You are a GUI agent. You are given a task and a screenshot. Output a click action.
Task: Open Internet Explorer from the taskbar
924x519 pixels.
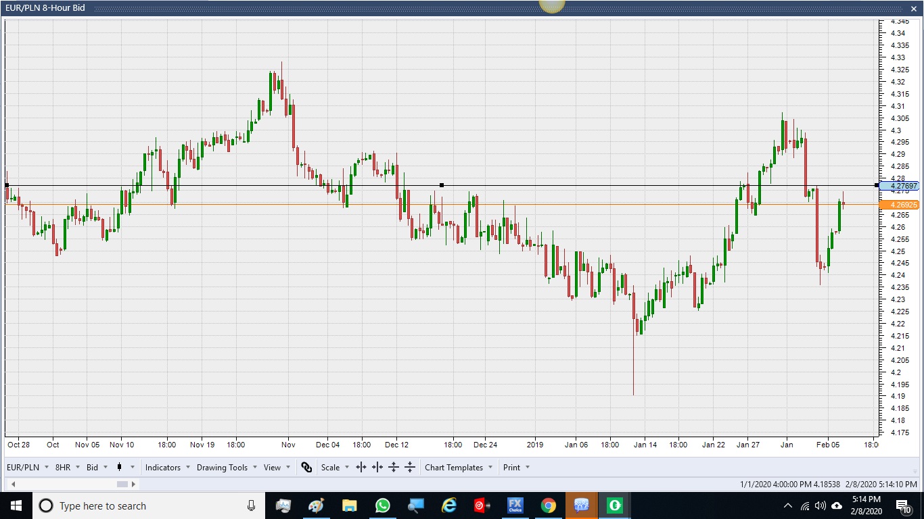coord(448,505)
